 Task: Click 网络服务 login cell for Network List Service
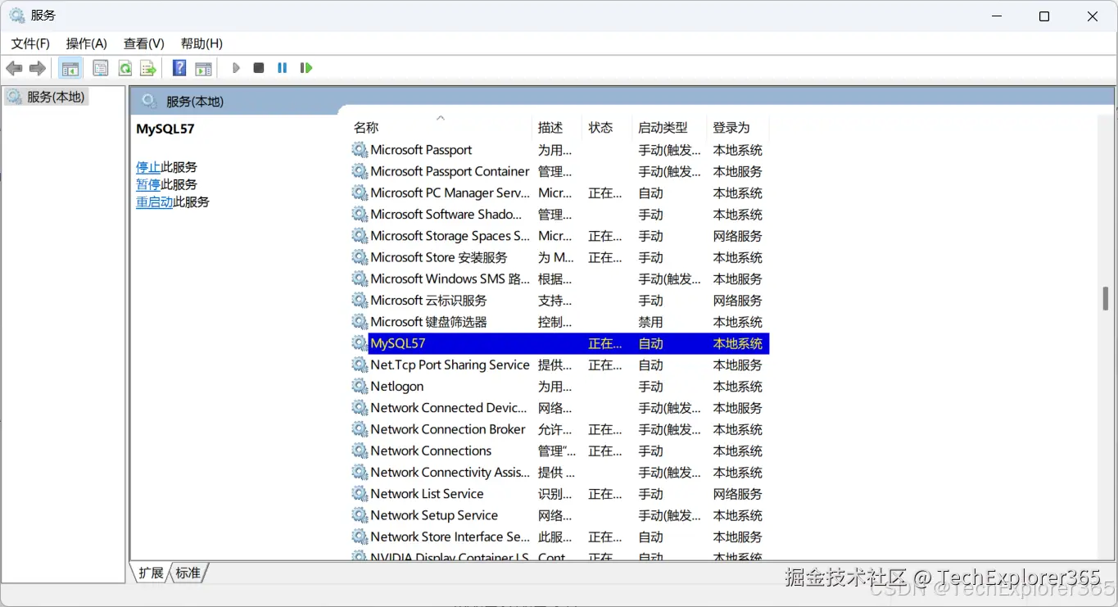click(x=738, y=494)
